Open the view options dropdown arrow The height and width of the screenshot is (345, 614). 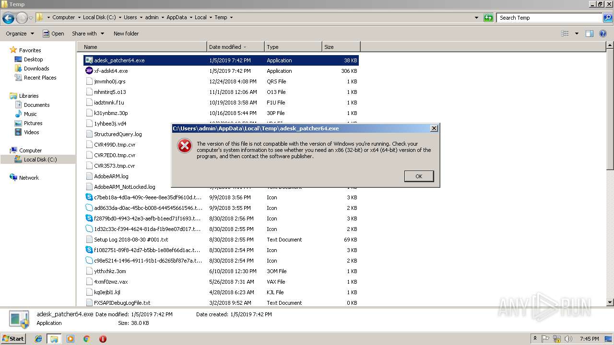(577, 34)
